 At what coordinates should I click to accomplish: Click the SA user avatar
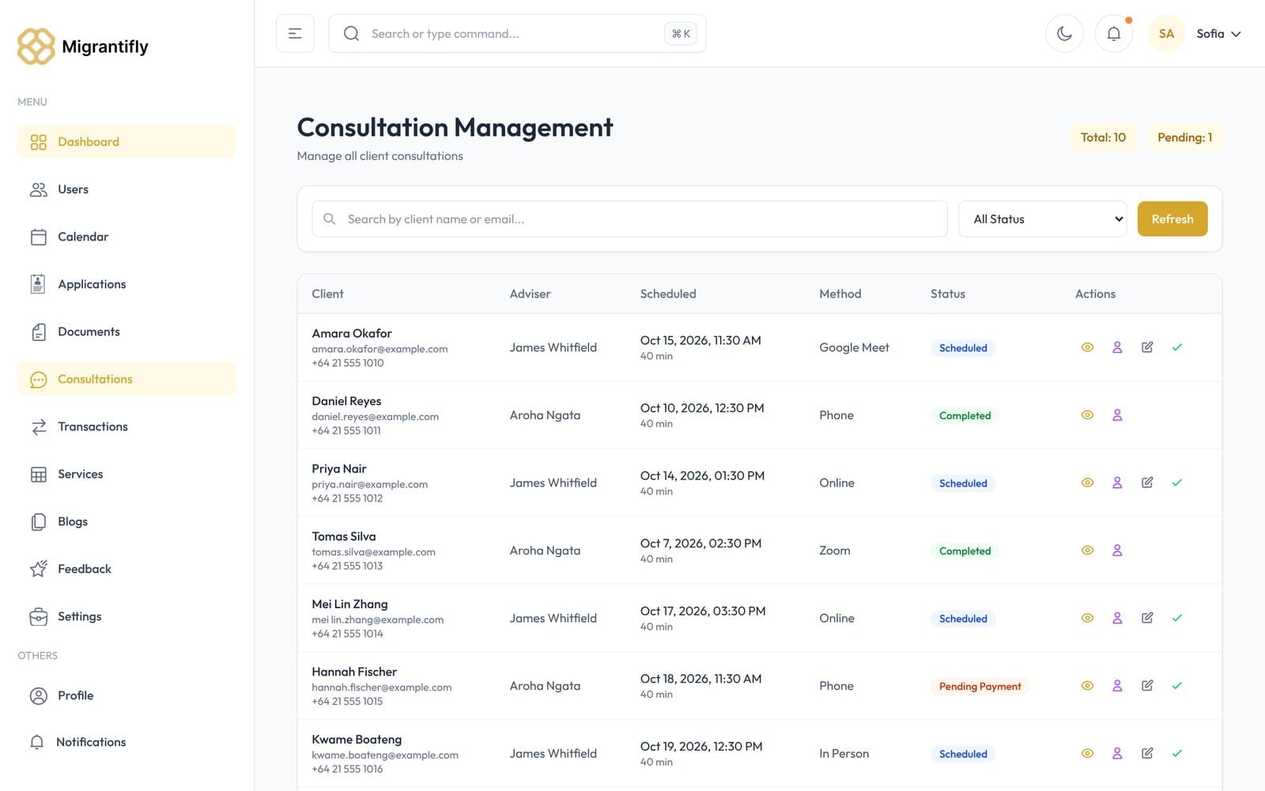[x=1166, y=33]
